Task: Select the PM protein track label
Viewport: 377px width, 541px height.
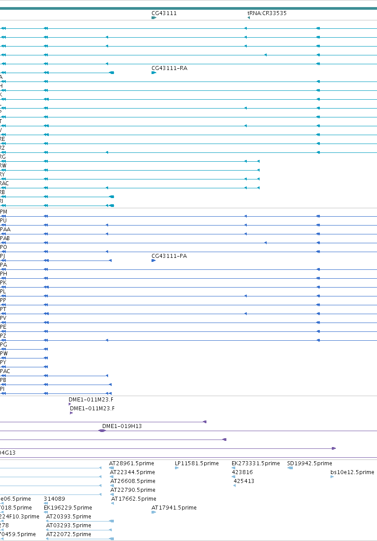Action: pyautogui.click(x=4, y=212)
